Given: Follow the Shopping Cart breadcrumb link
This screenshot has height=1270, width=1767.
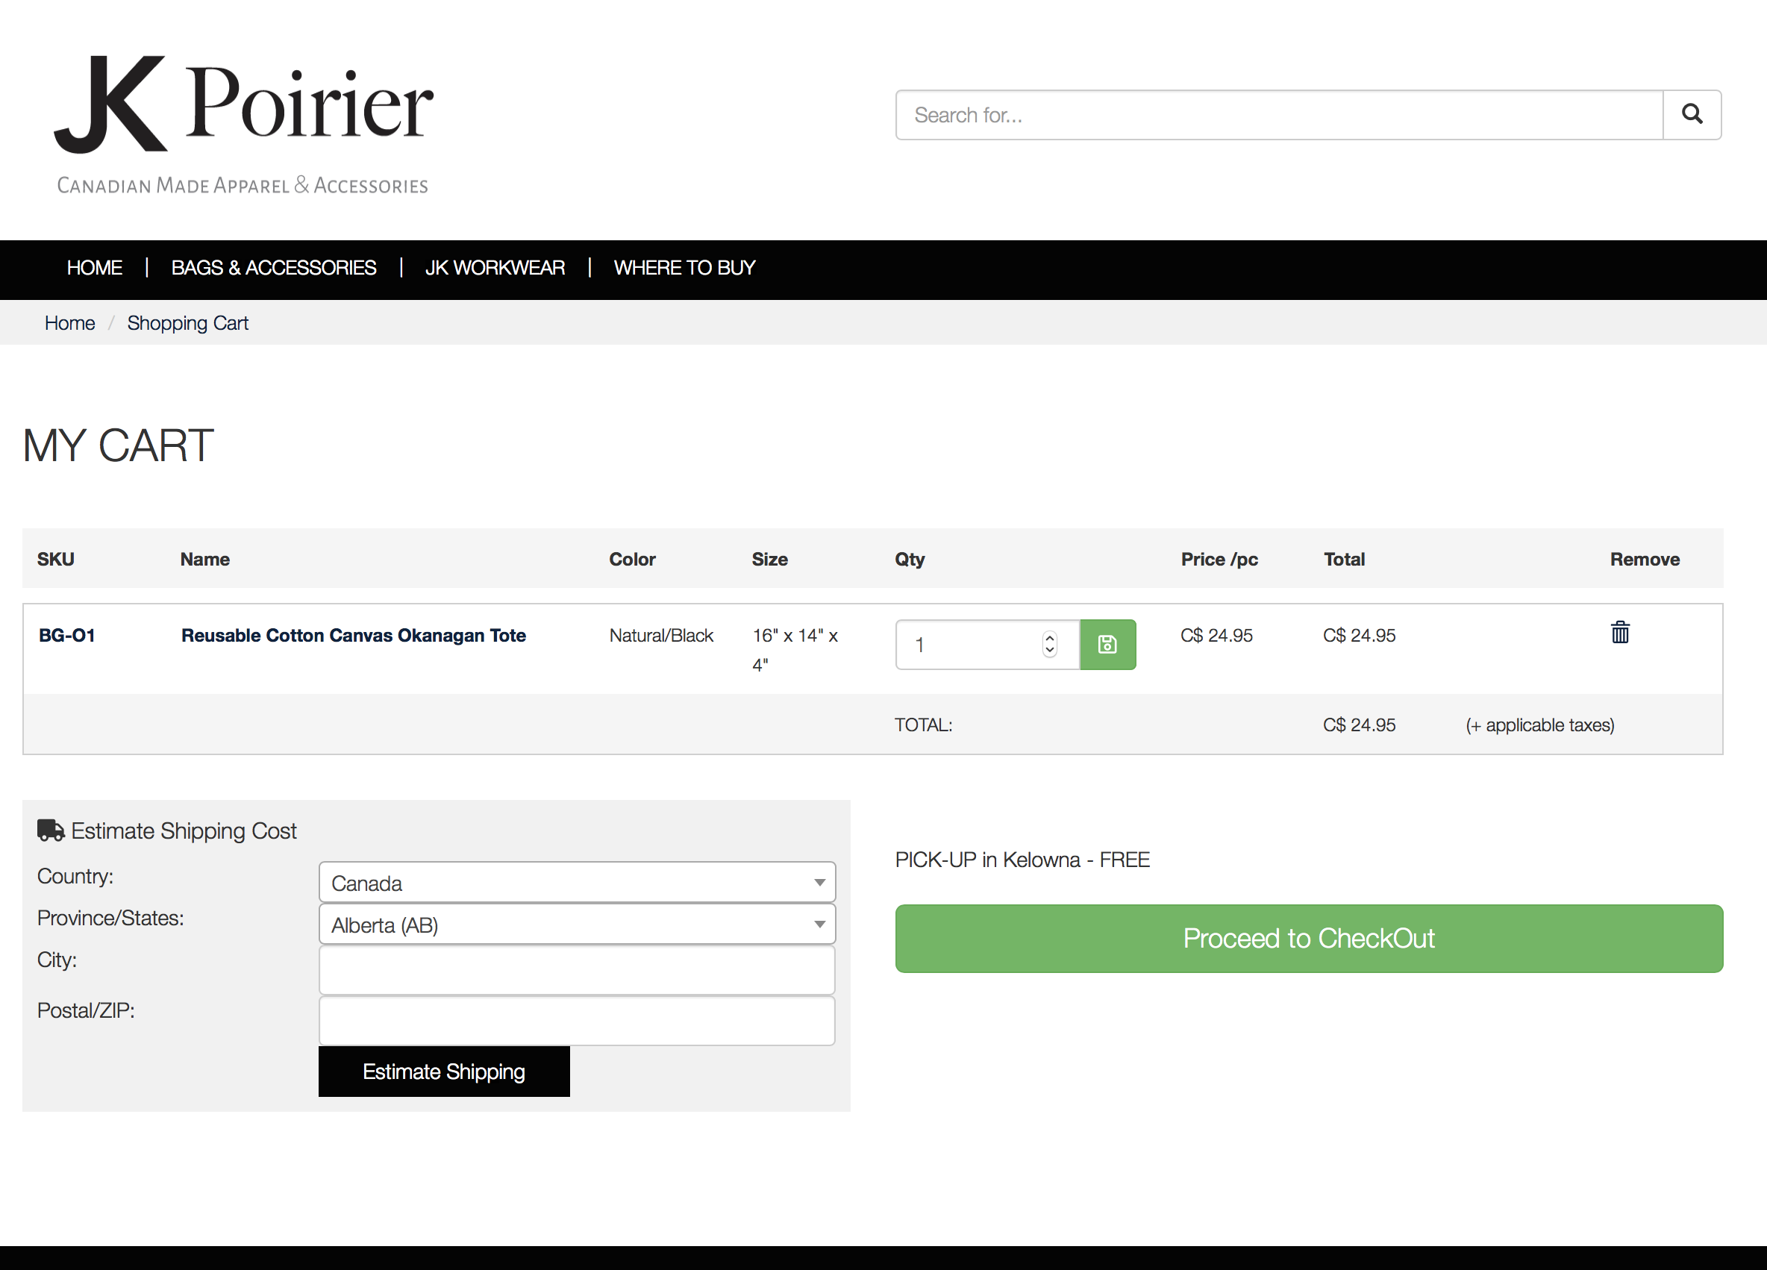Looking at the screenshot, I should (x=188, y=322).
